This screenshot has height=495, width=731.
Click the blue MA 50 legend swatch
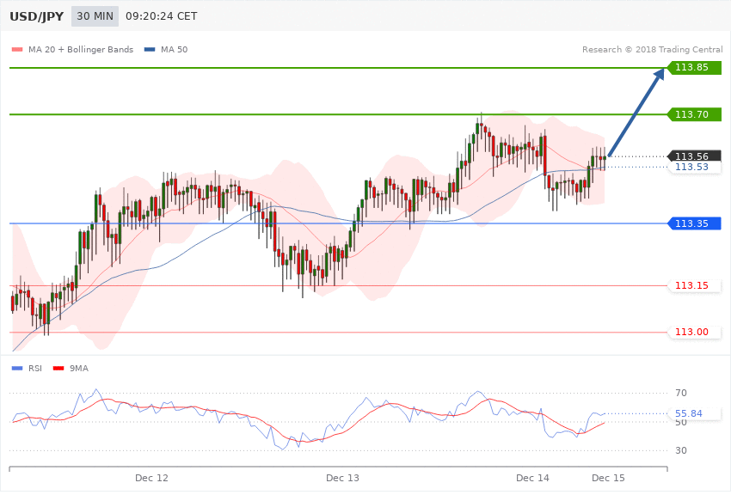150,49
